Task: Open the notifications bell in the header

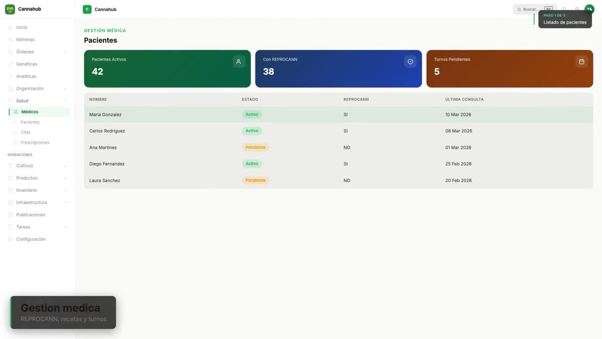Action: click(x=564, y=9)
